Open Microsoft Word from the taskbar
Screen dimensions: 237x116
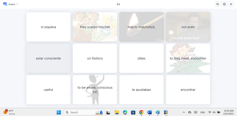[149, 112]
